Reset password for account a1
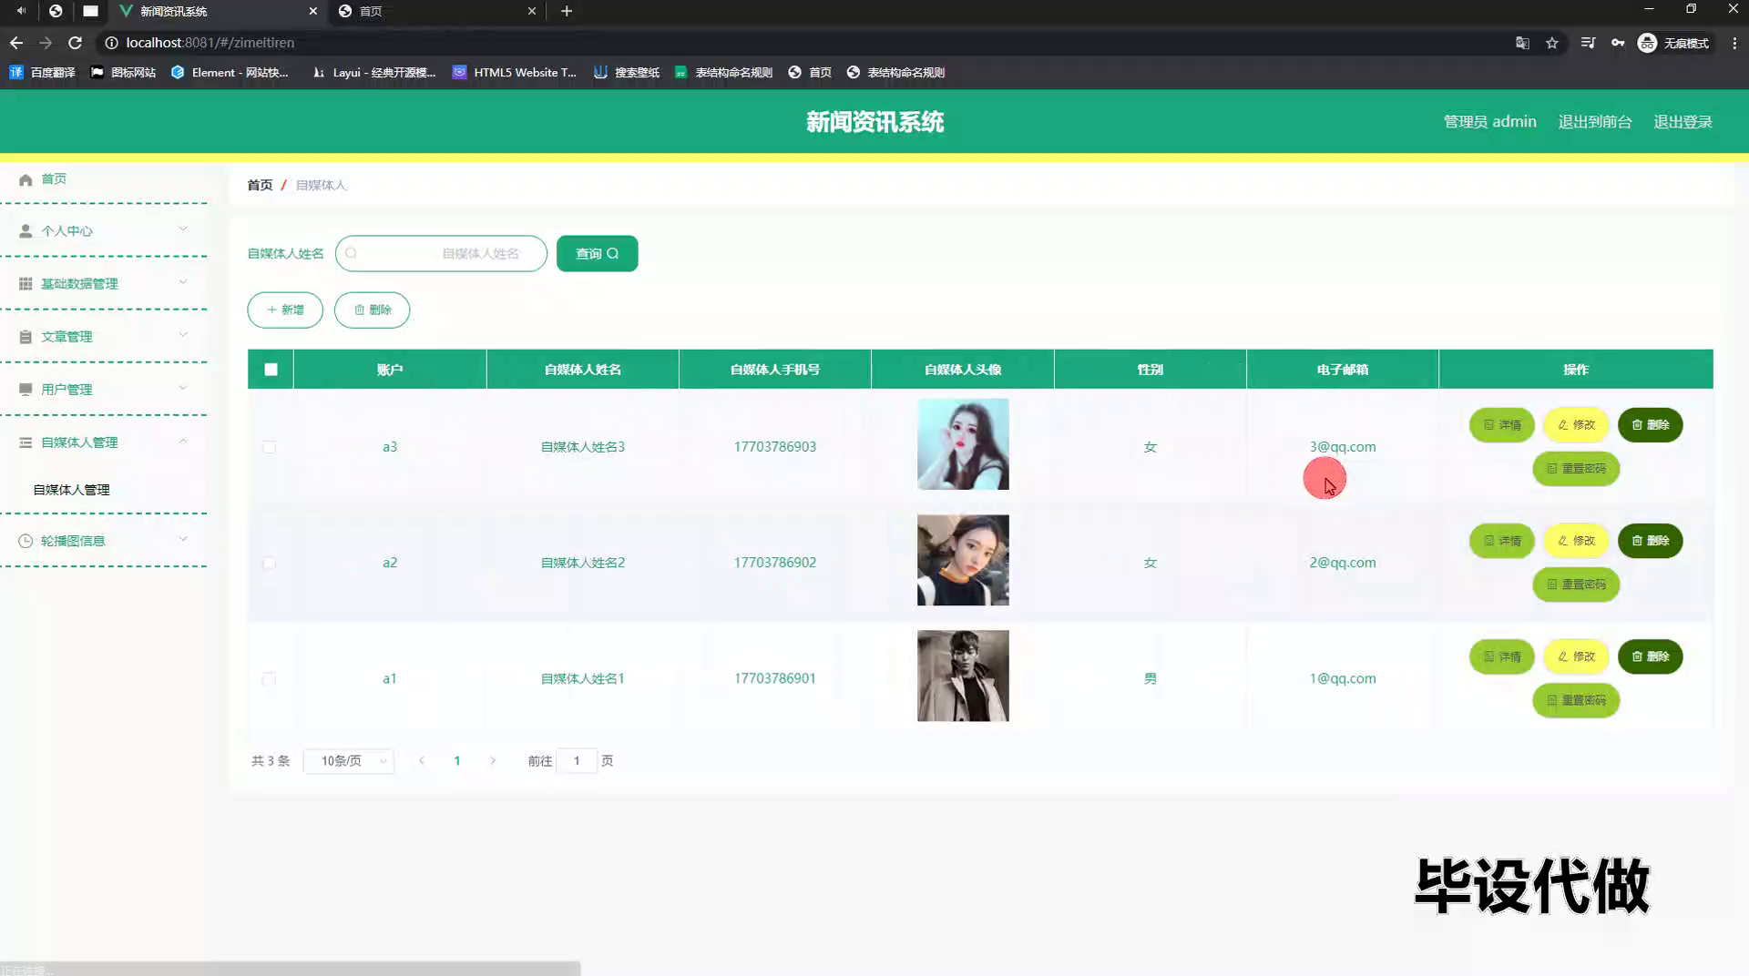1749x976 pixels. click(x=1576, y=700)
